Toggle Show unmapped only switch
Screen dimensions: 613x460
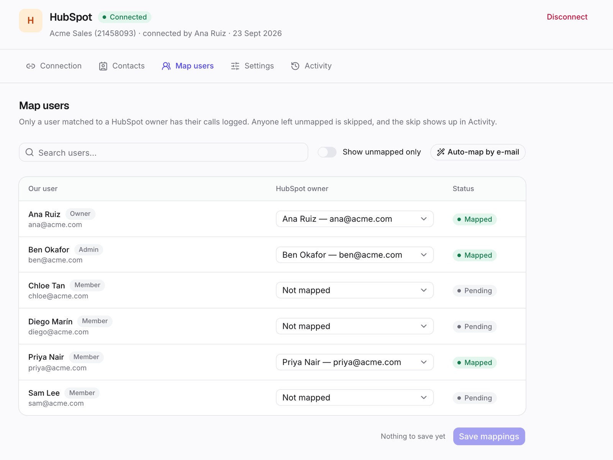[327, 152]
